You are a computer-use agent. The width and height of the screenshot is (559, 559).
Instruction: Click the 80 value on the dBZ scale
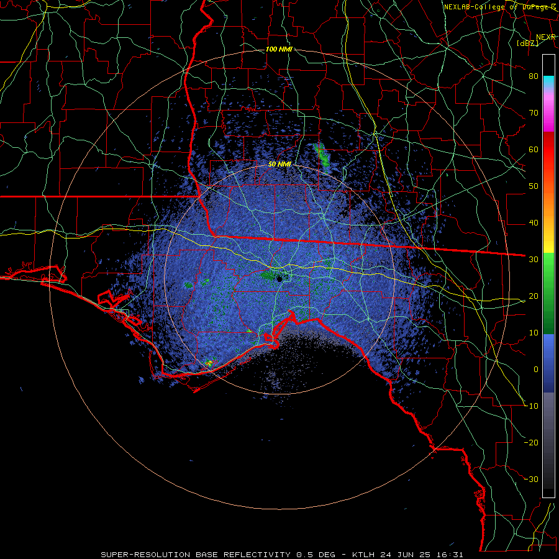click(534, 76)
